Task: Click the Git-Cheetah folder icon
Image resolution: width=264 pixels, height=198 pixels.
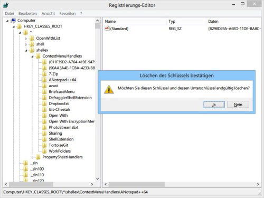Action: pos(44,110)
